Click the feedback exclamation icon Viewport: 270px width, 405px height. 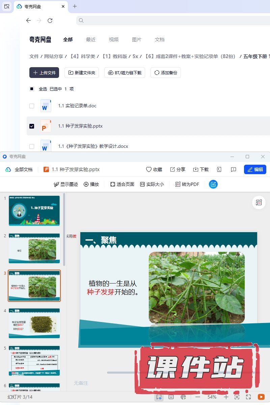click(x=233, y=169)
